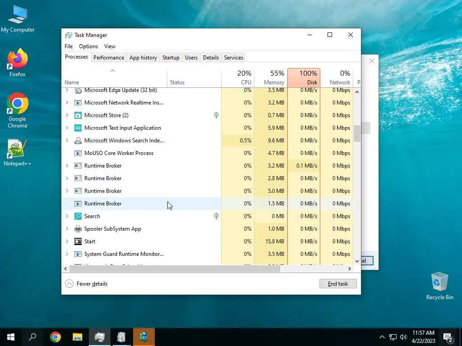Click the Start process icon
This screenshot has width=462, height=346.
pos(78,241)
